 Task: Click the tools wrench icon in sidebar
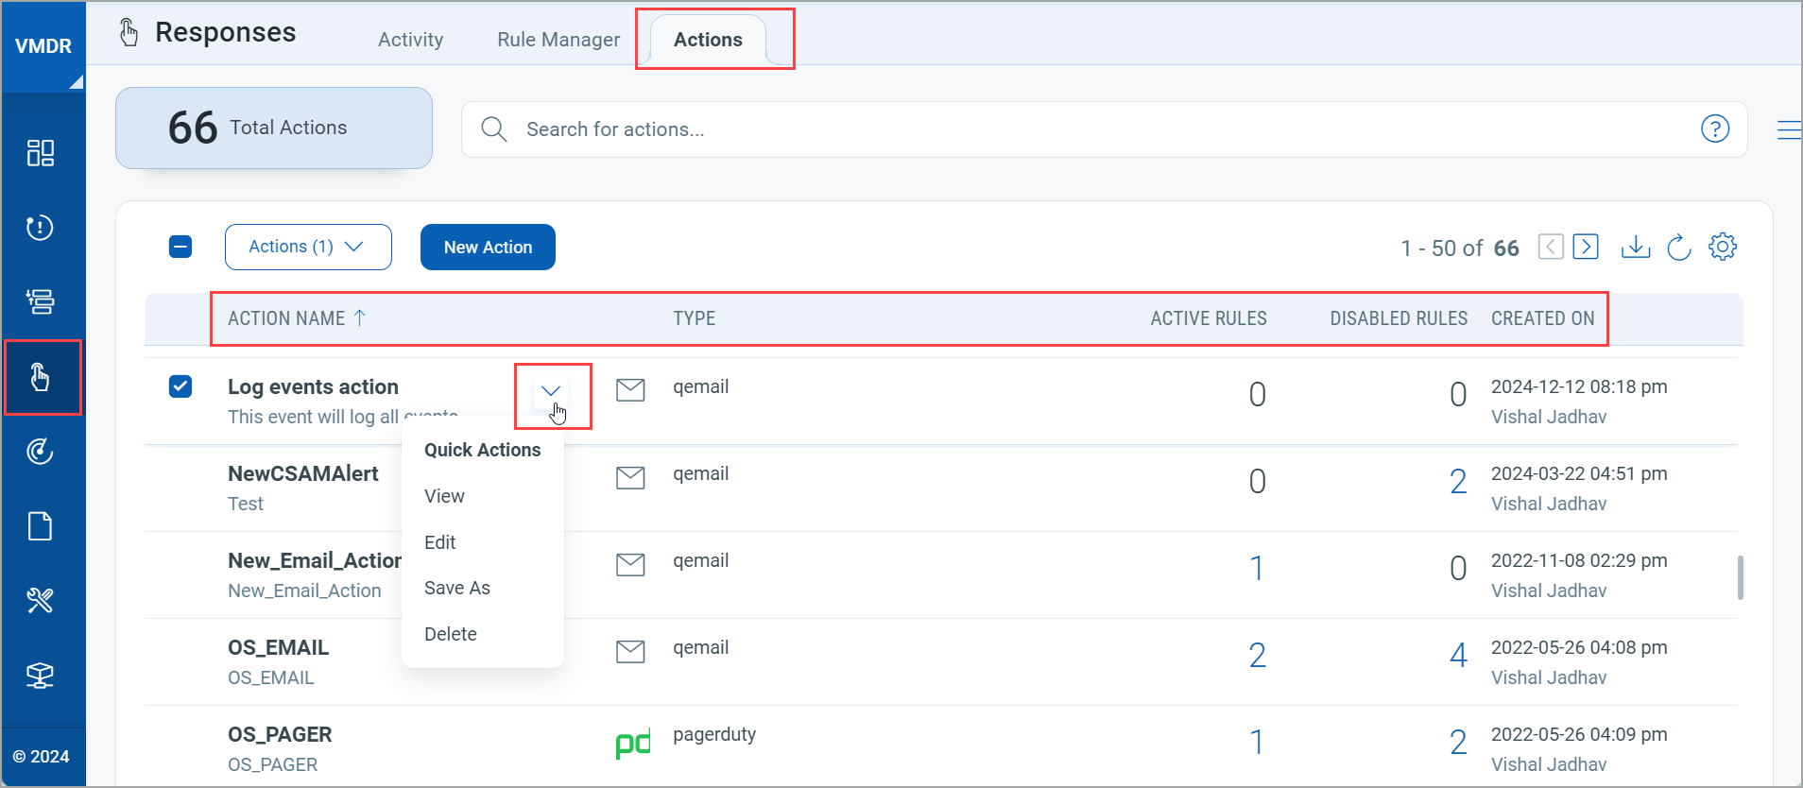click(41, 601)
